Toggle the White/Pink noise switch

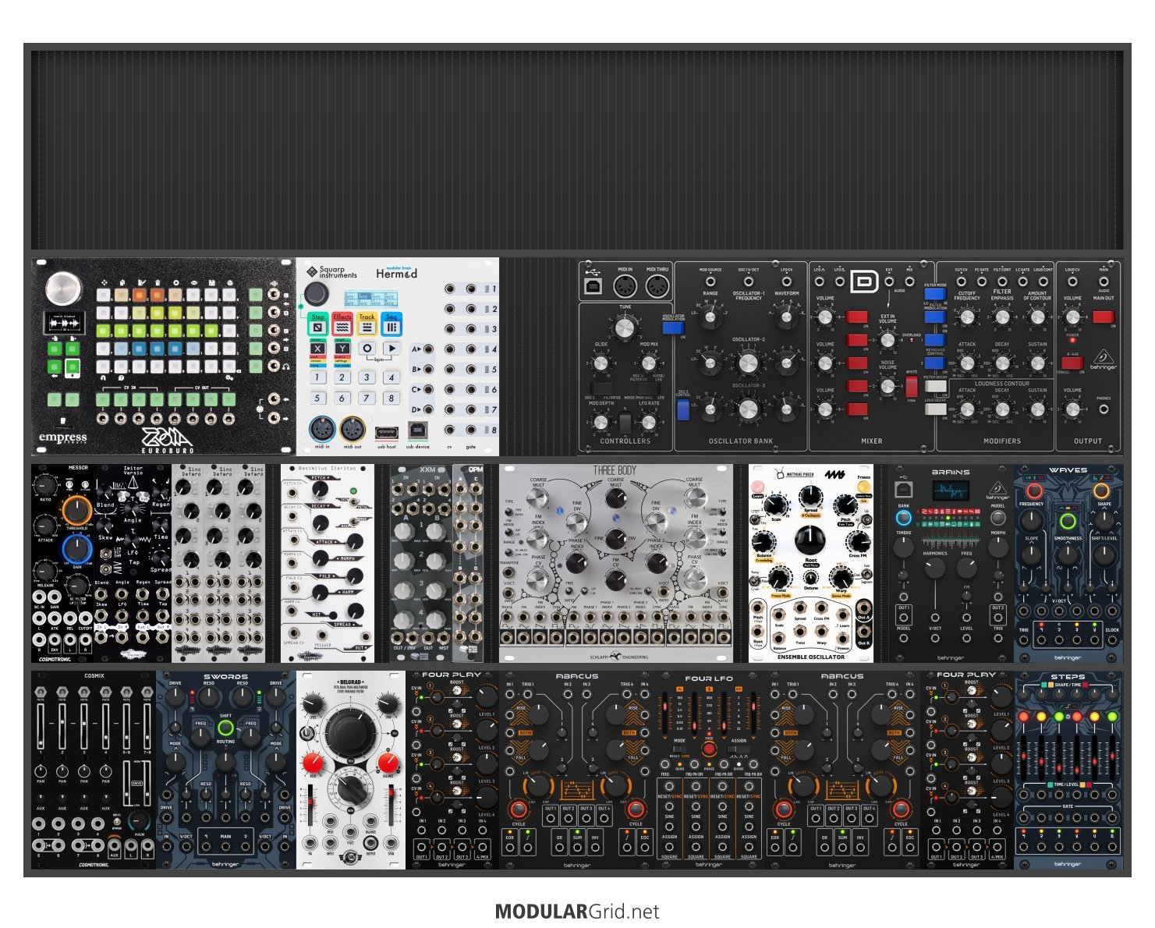[912, 386]
